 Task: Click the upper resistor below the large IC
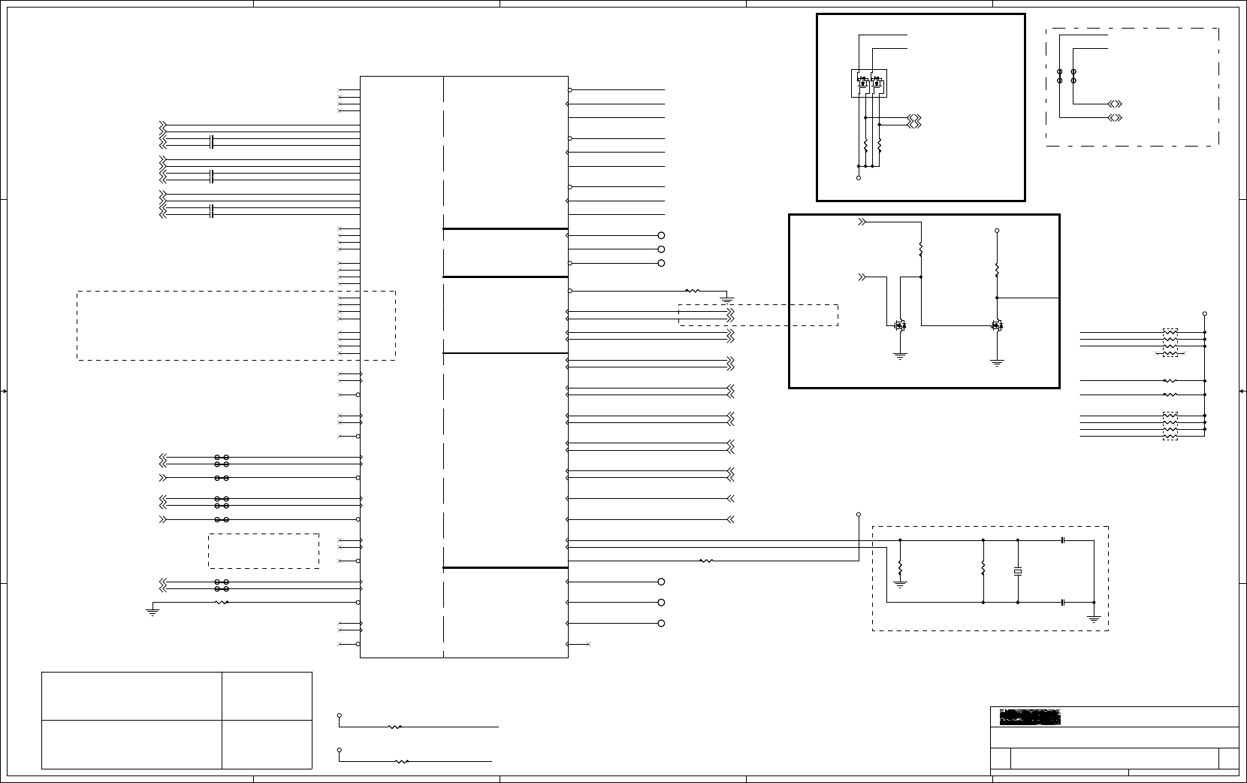394,727
